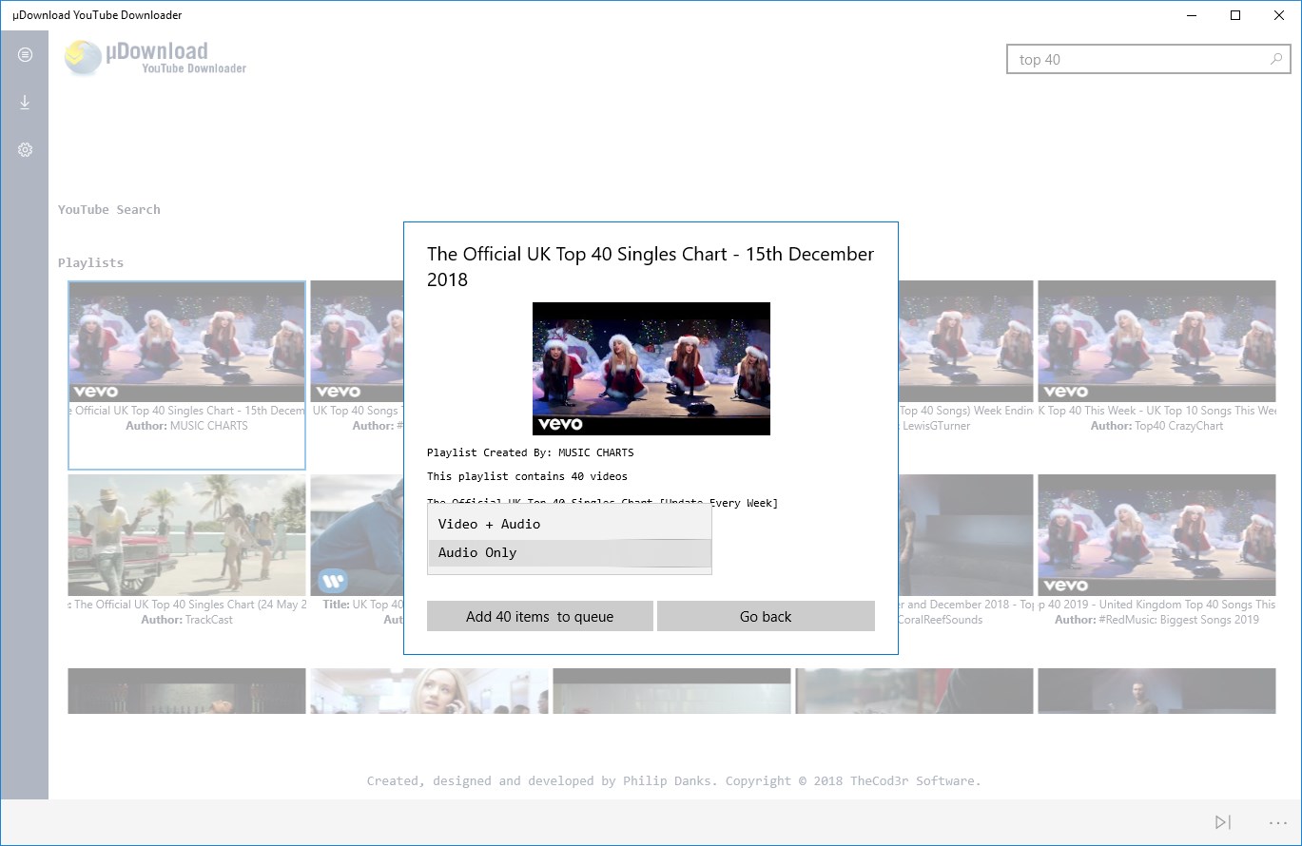Open settings gear in sidebar
Screen dimensions: 1302x846
click(25, 149)
